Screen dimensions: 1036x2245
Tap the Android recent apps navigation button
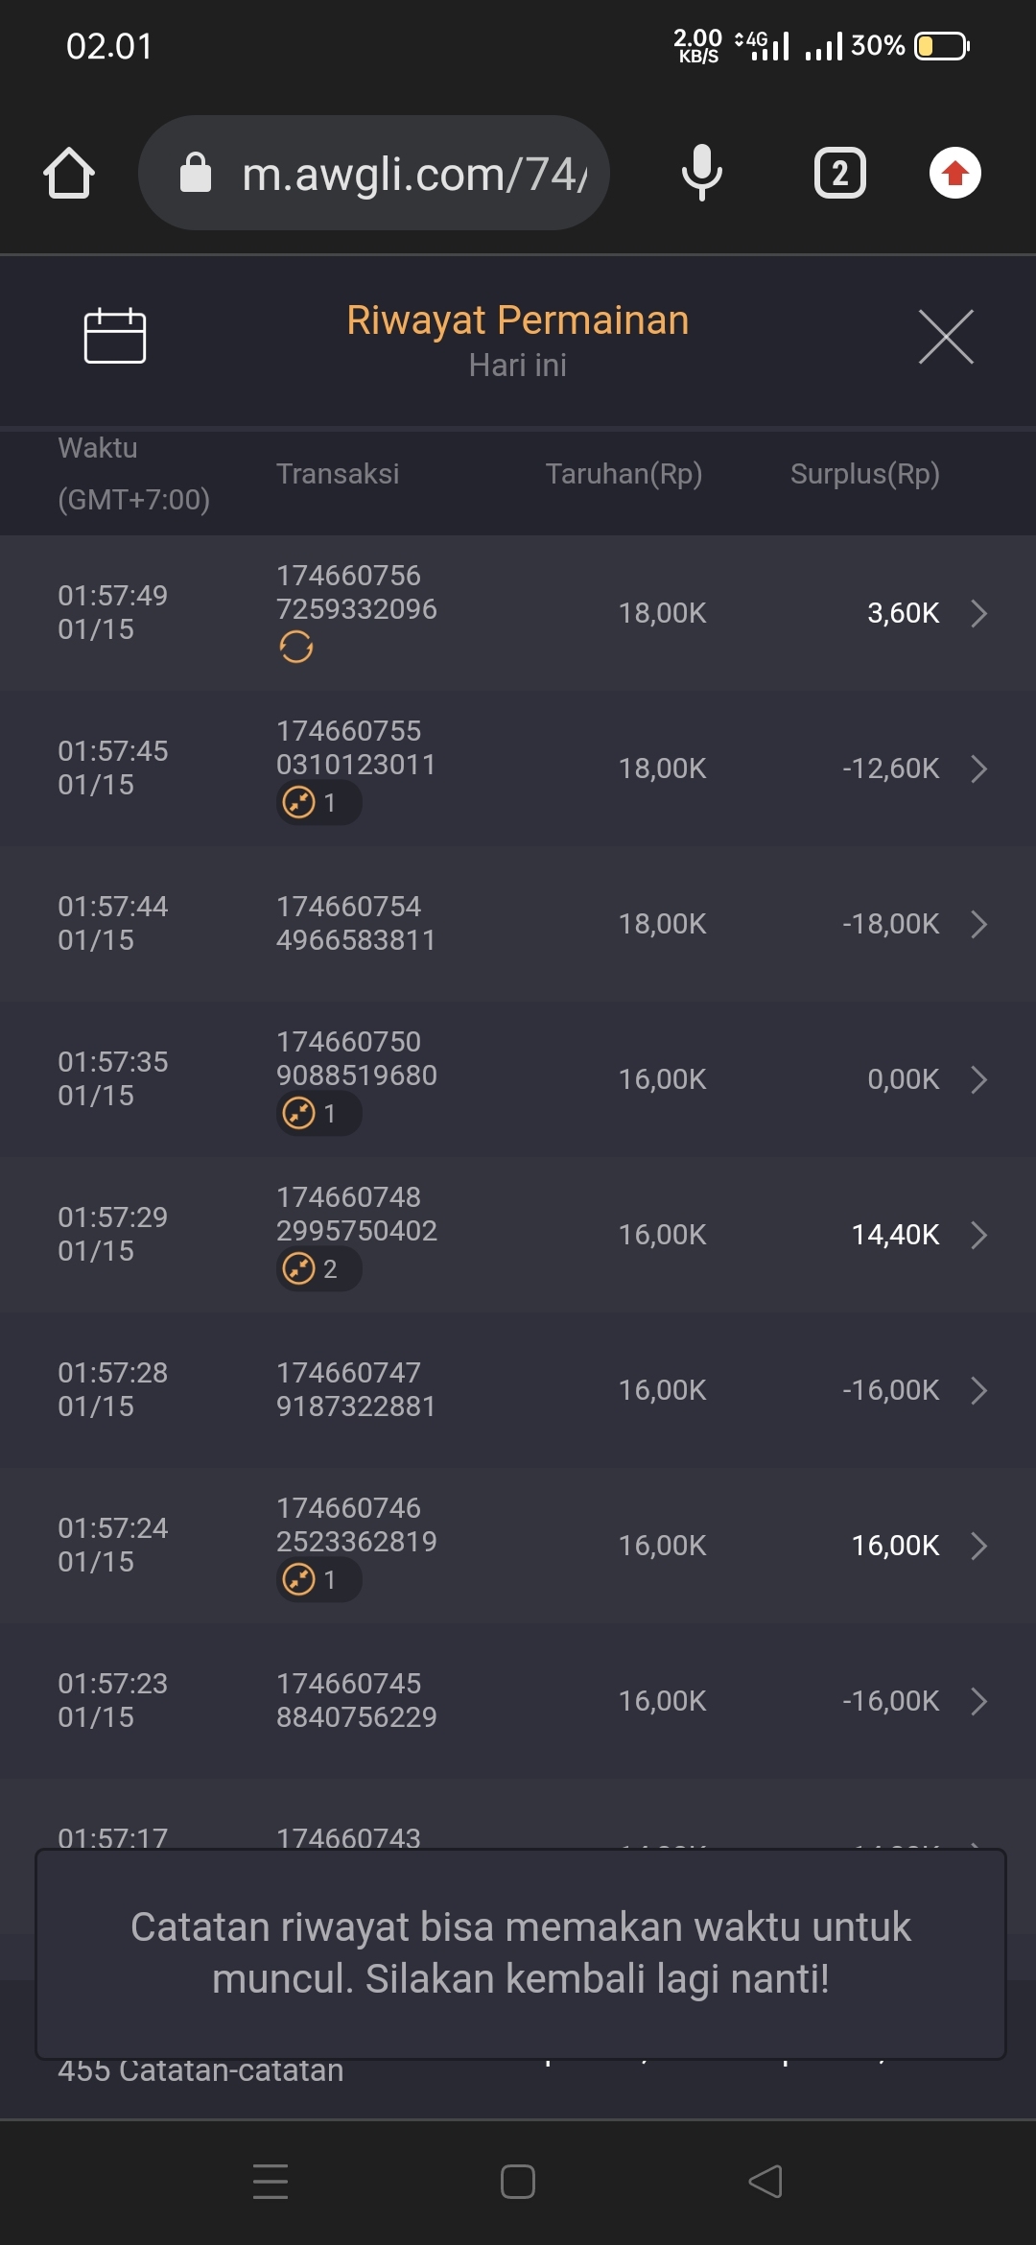[x=271, y=2181]
